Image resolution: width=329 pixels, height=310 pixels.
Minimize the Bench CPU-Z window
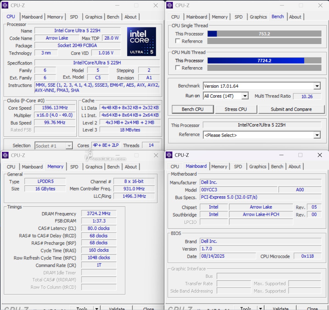282,5
